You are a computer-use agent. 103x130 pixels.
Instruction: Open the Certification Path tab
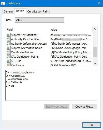(38, 11)
